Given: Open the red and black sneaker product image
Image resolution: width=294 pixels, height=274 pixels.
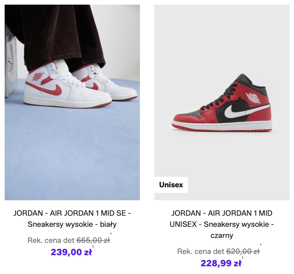Looking at the screenshot, I should (x=222, y=102).
